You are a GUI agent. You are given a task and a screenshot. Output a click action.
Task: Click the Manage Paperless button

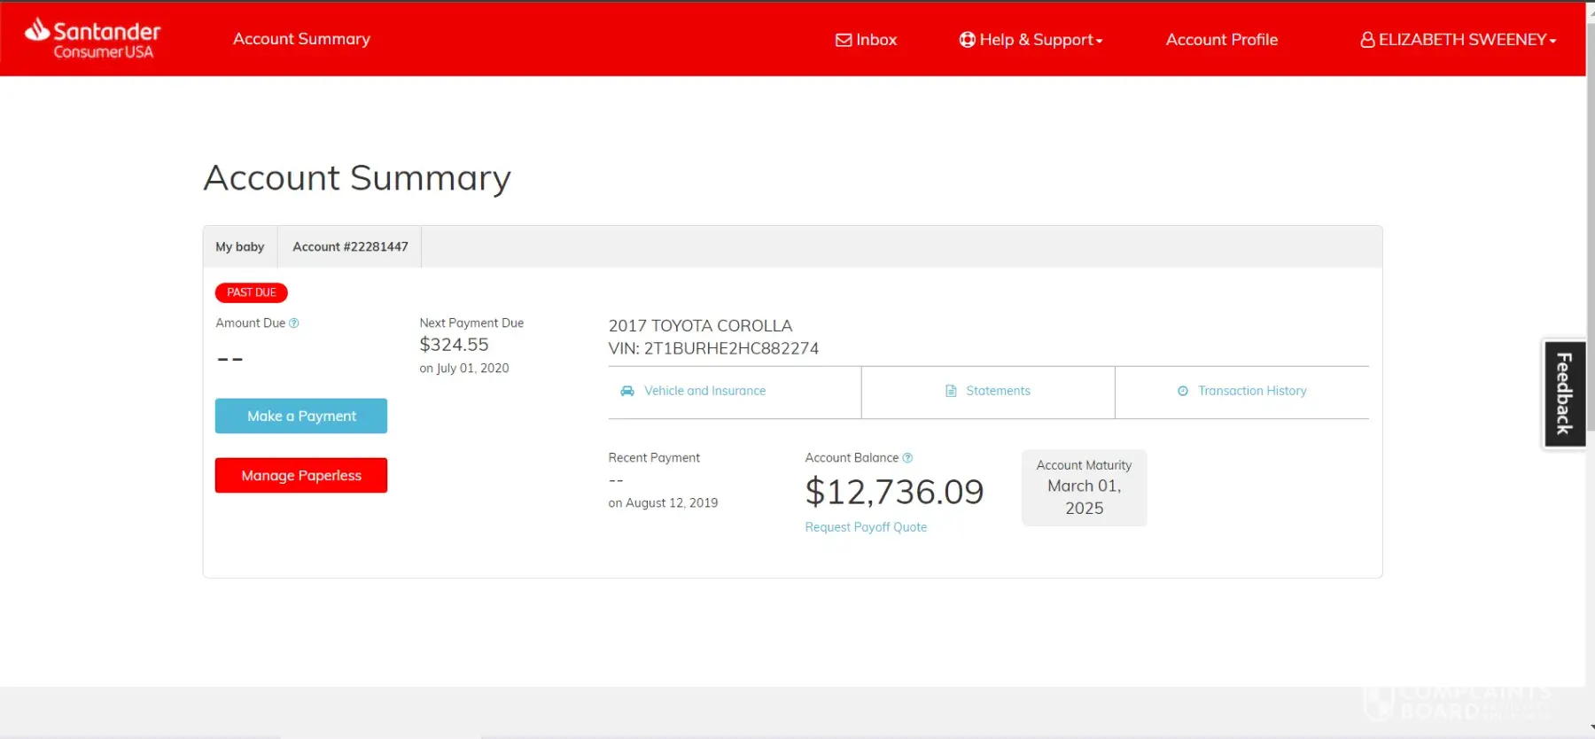[301, 475]
